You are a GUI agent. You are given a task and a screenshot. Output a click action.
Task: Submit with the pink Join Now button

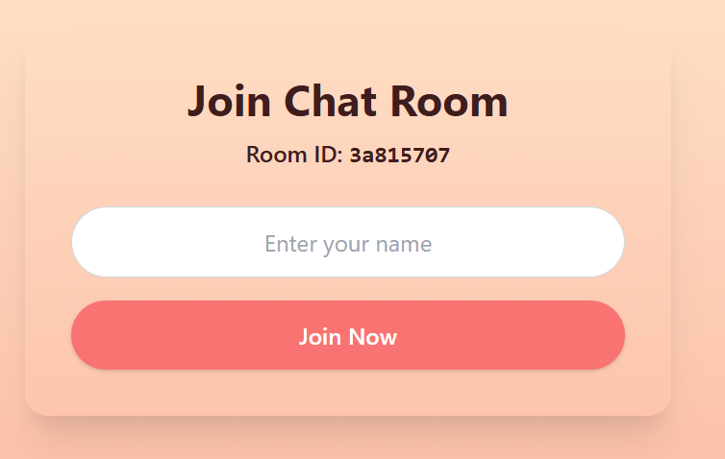pyautogui.click(x=348, y=335)
